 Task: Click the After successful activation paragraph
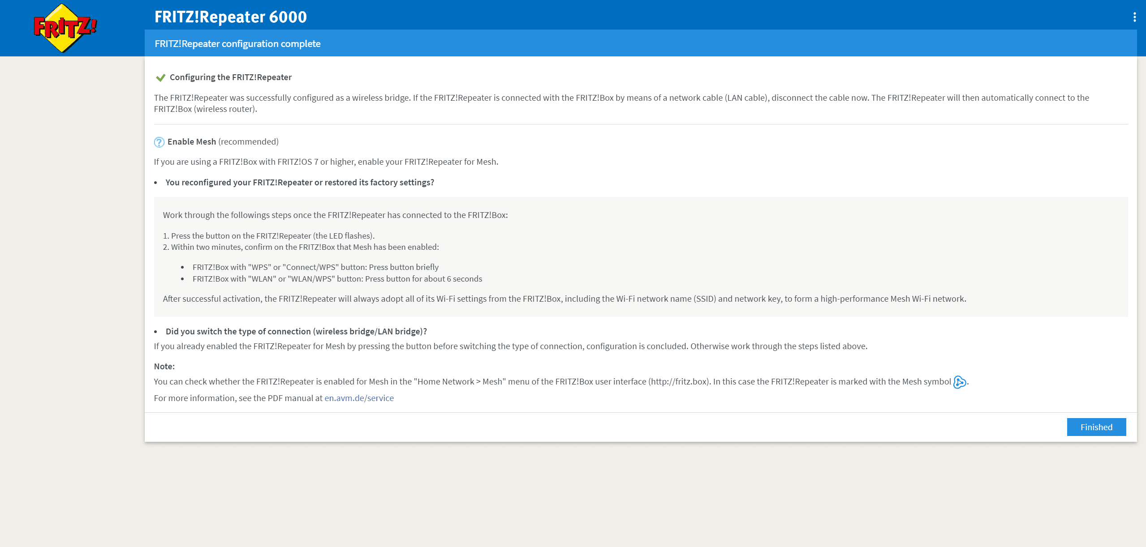point(564,299)
